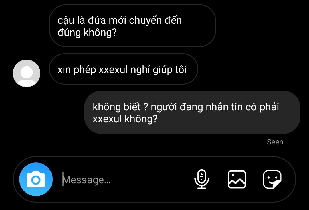Select the sent "không biết ?" message bubble
Image resolution: width=309 pixels, height=210 pixels.
[192, 112]
